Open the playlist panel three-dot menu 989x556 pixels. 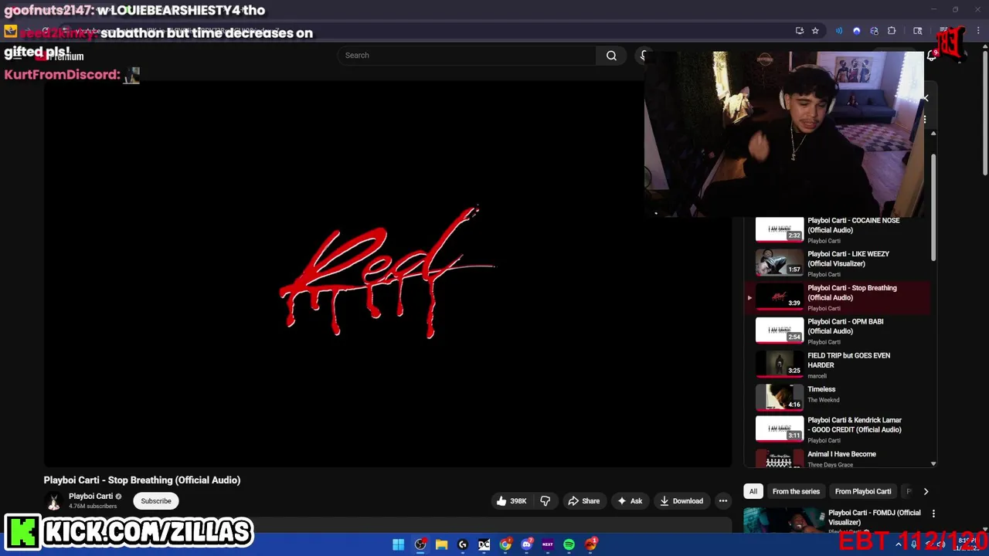coord(925,120)
